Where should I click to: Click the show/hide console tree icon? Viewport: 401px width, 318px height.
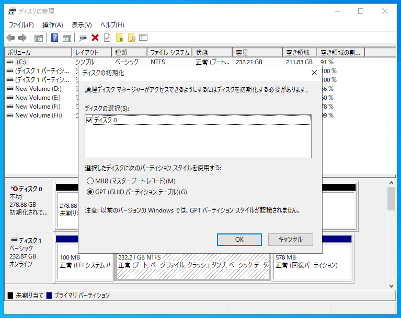click(x=38, y=38)
